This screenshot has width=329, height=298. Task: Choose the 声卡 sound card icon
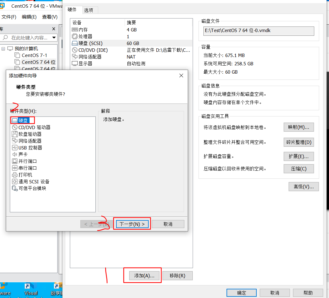(15, 154)
